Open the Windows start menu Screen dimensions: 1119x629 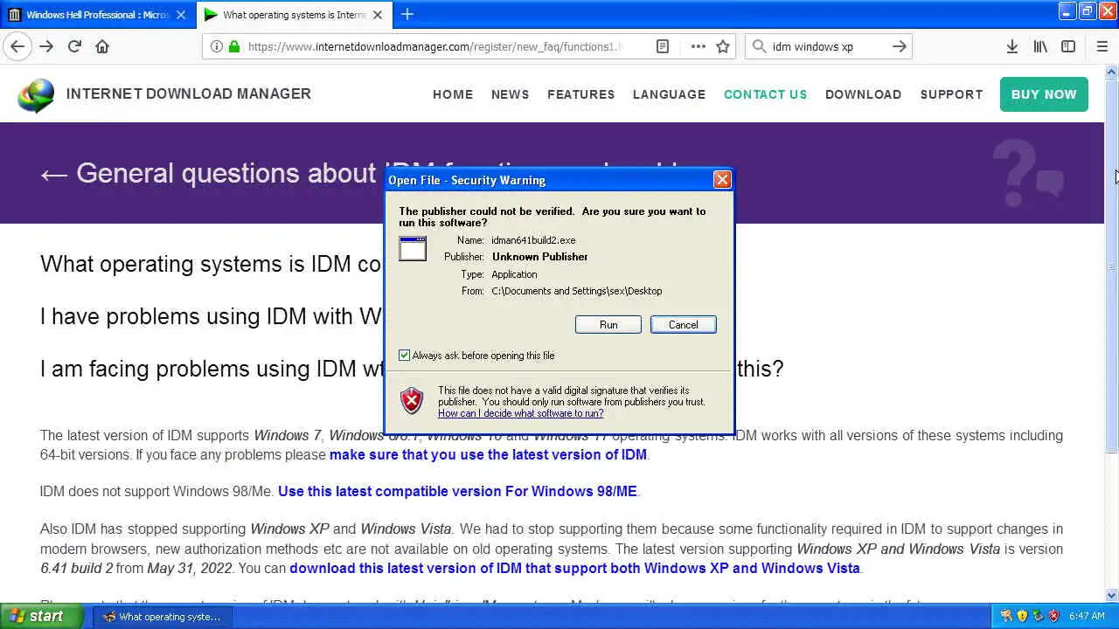click(x=42, y=616)
